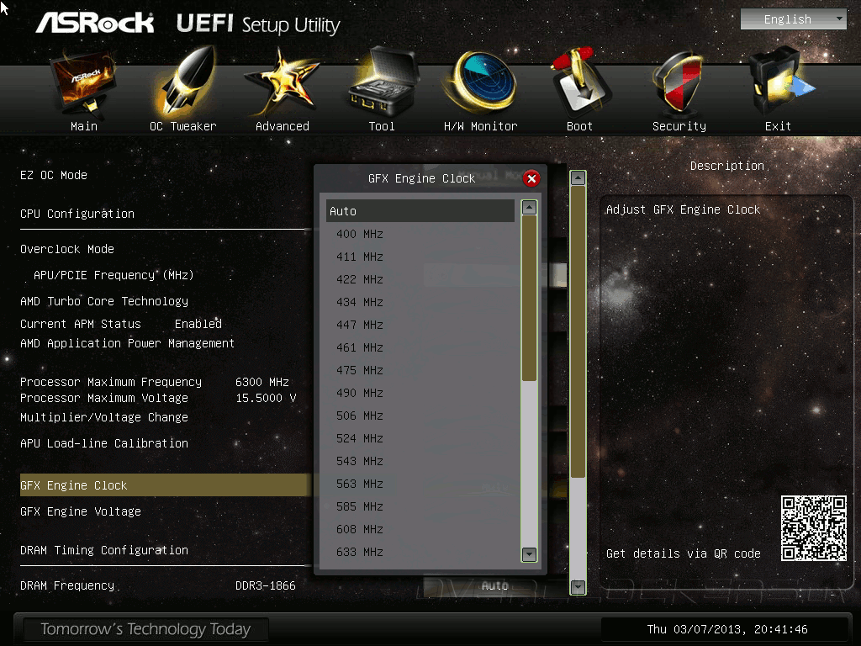Open the Security shield icon
861x646 pixels.
coord(679,82)
